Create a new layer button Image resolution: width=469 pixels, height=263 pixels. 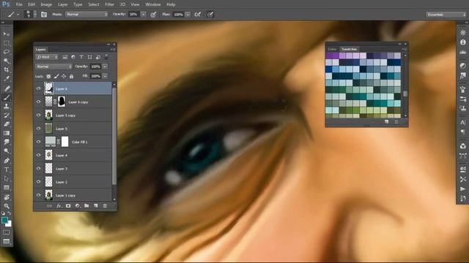(96, 206)
